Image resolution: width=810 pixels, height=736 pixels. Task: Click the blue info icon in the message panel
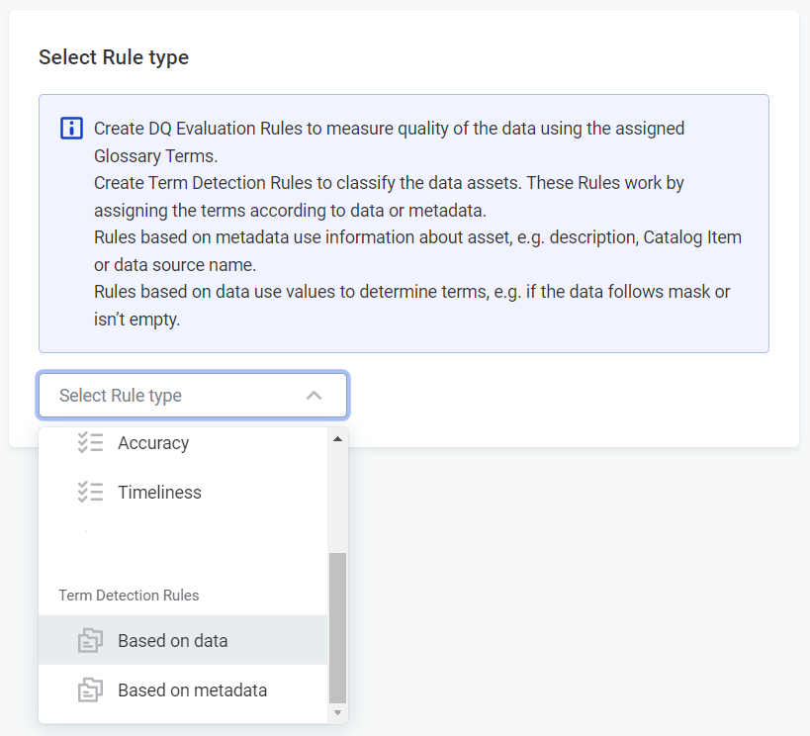[x=70, y=128]
